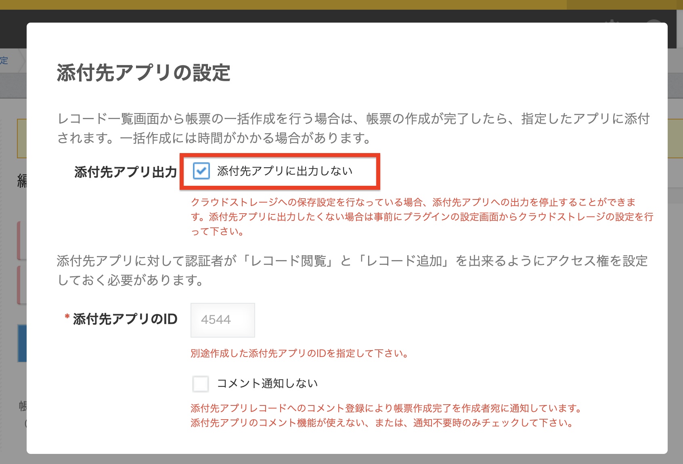Click the 添付先アプリのID input field
Viewport: 683px width, 464px height.
[223, 320]
